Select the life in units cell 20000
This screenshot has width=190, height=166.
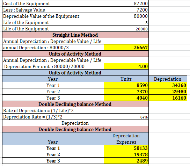point(126,29)
